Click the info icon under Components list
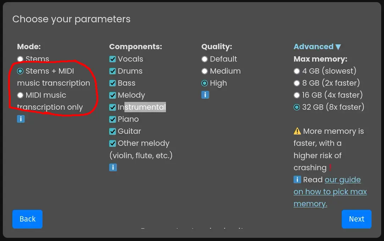384x241 pixels. click(x=113, y=167)
